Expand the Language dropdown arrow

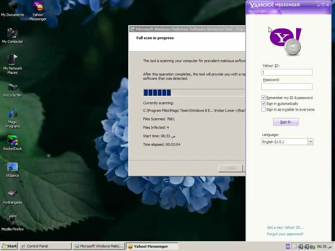(310, 142)
